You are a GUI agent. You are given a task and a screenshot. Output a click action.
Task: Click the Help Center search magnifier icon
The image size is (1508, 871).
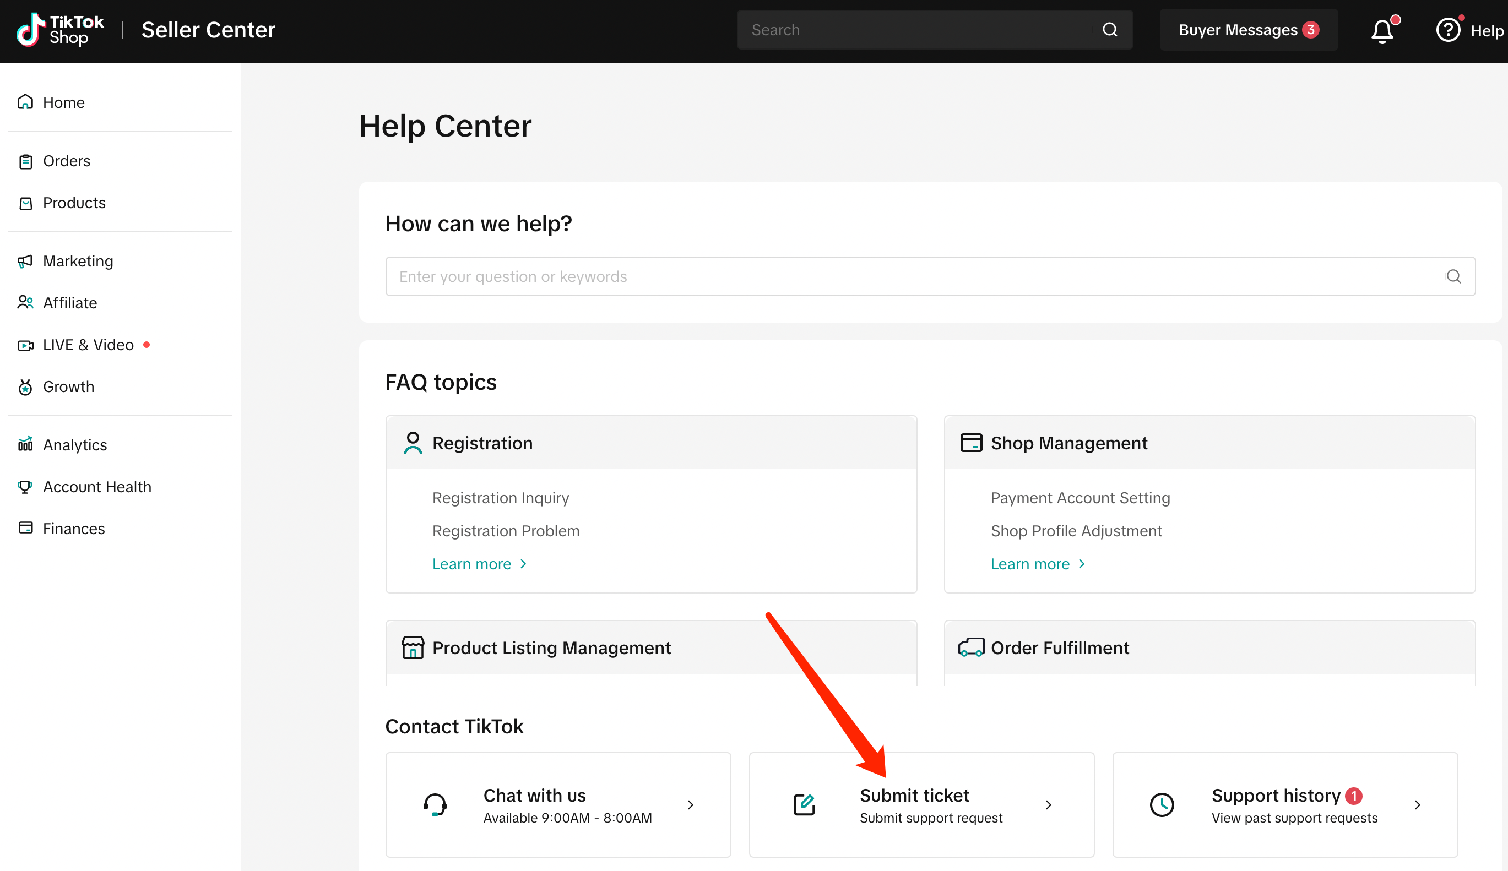1453,276
